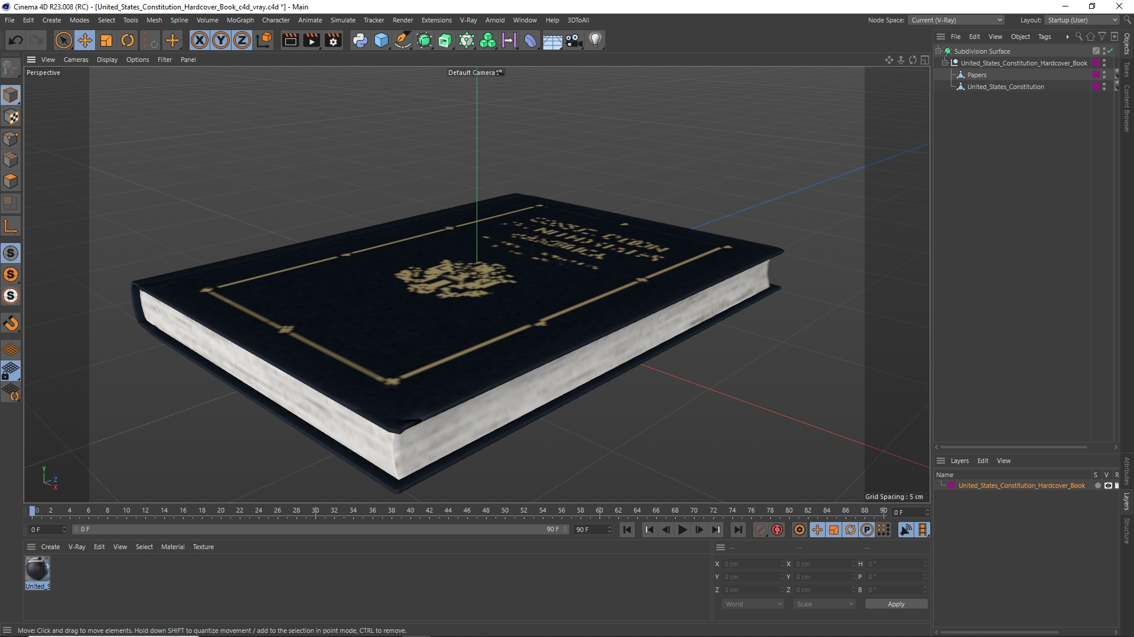
Task: Go to start of animation
Action: tap(627, 530)
